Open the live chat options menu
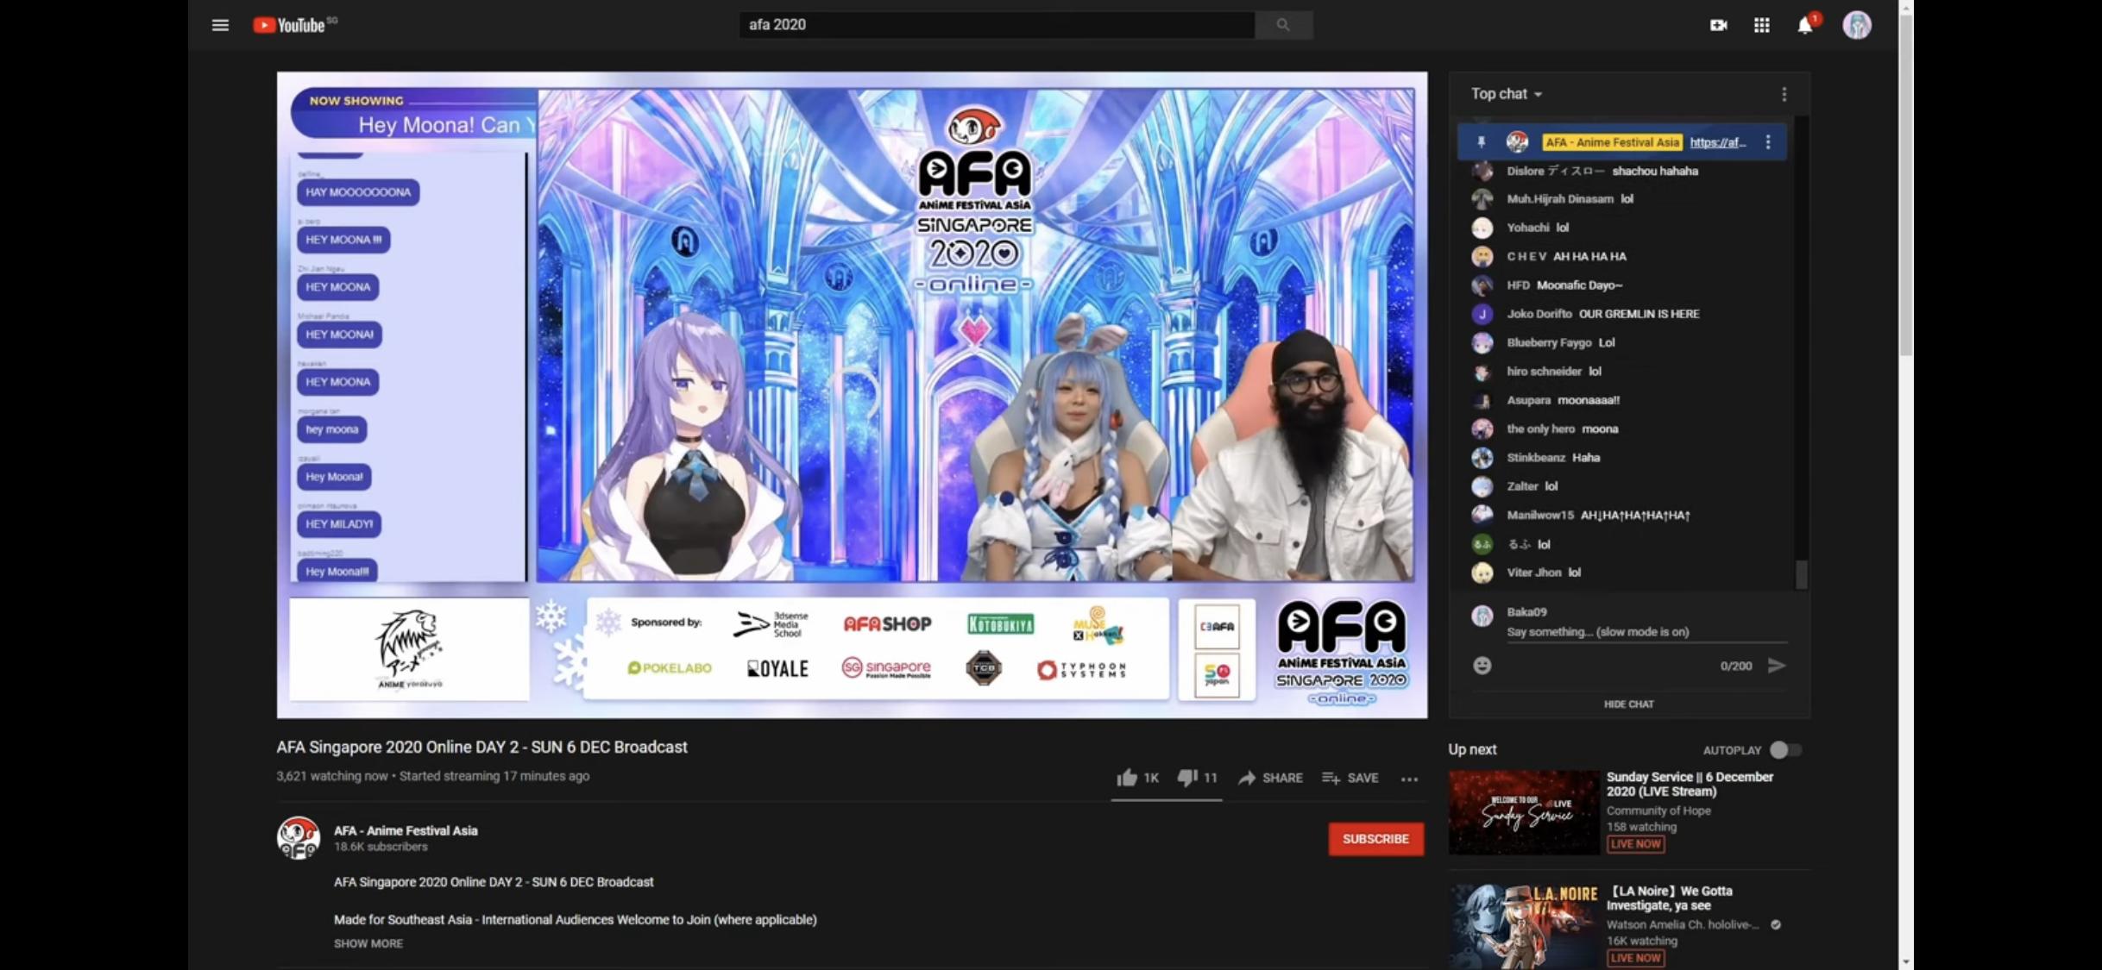Viewport: 2102px width, 970px height. pyautogui.click(x=1784, y=94)
